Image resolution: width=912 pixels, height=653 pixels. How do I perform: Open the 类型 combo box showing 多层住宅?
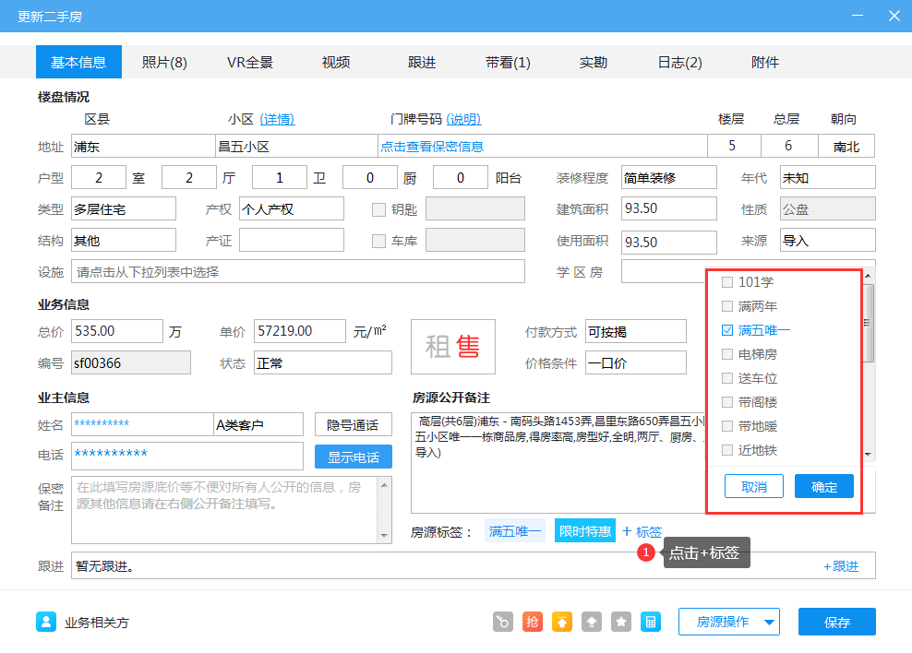(x=124, y=209)
